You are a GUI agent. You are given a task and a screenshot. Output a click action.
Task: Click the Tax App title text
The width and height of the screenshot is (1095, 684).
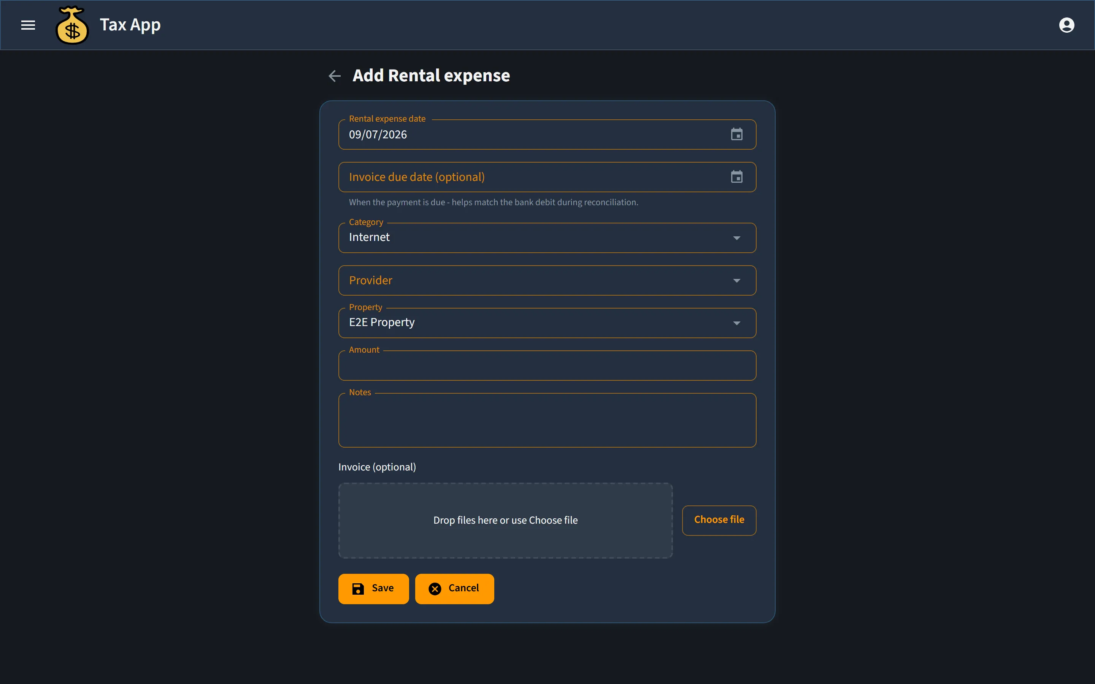130,25
